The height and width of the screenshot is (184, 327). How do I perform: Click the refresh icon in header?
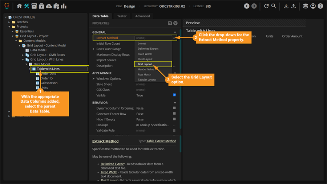266,6
